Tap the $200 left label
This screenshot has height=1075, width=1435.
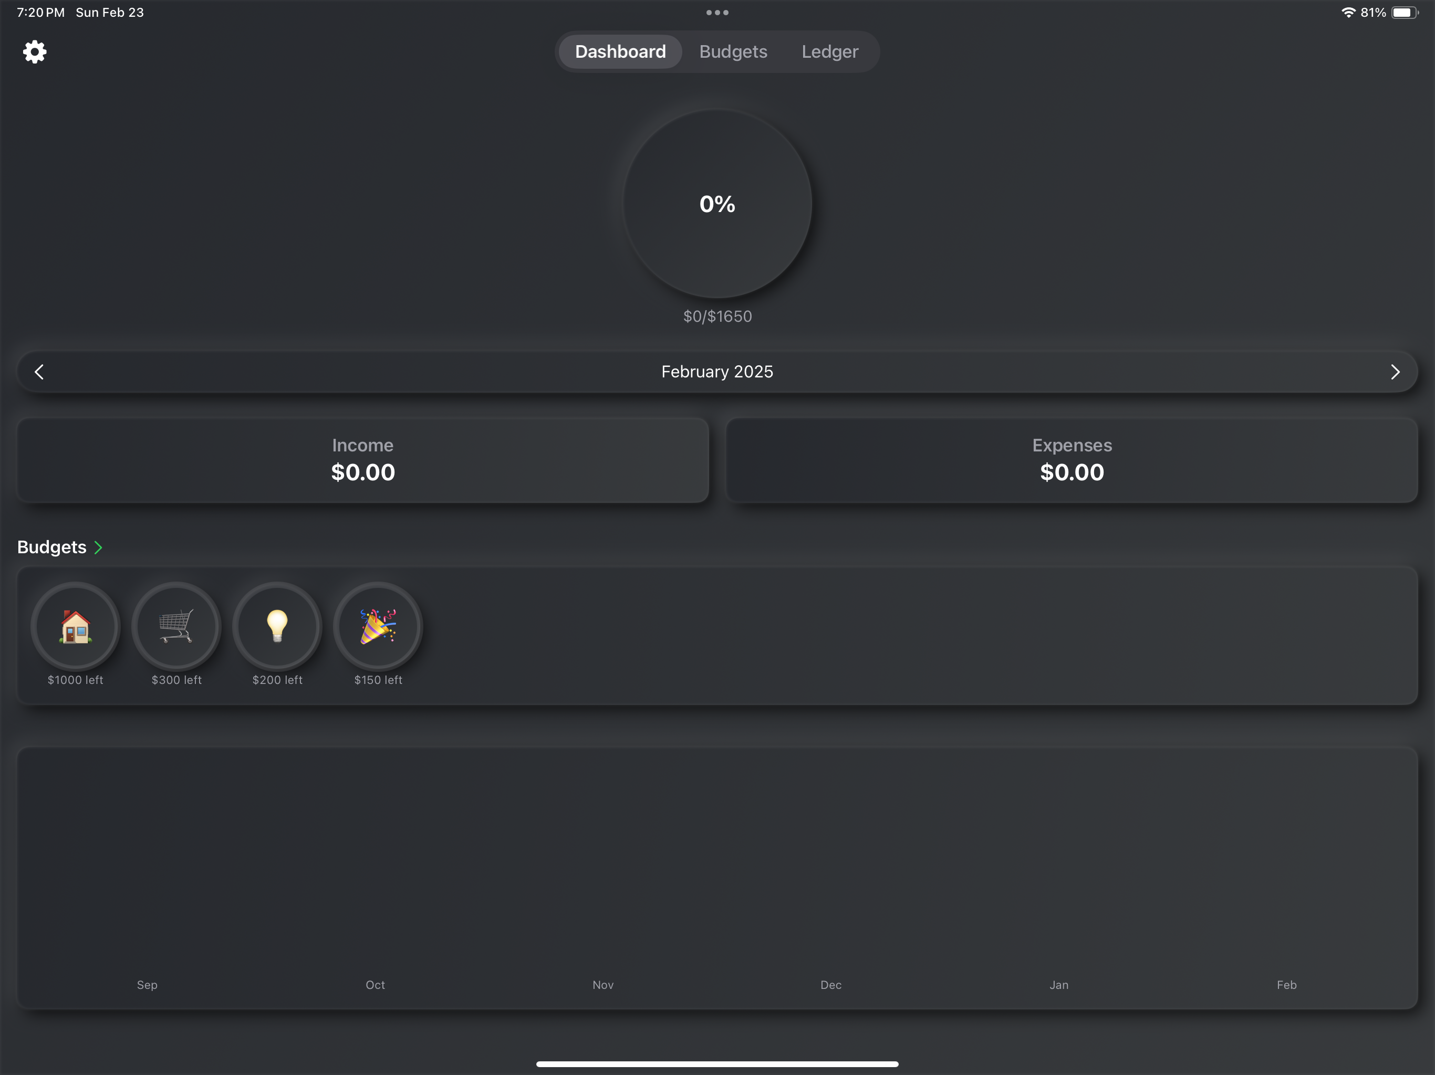tap(277, 680)
